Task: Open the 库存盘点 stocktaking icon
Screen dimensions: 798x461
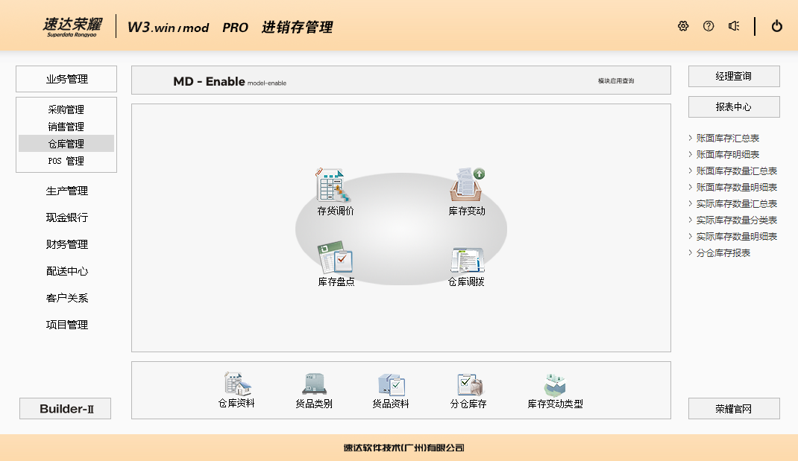Action: (x=336, y=258)
